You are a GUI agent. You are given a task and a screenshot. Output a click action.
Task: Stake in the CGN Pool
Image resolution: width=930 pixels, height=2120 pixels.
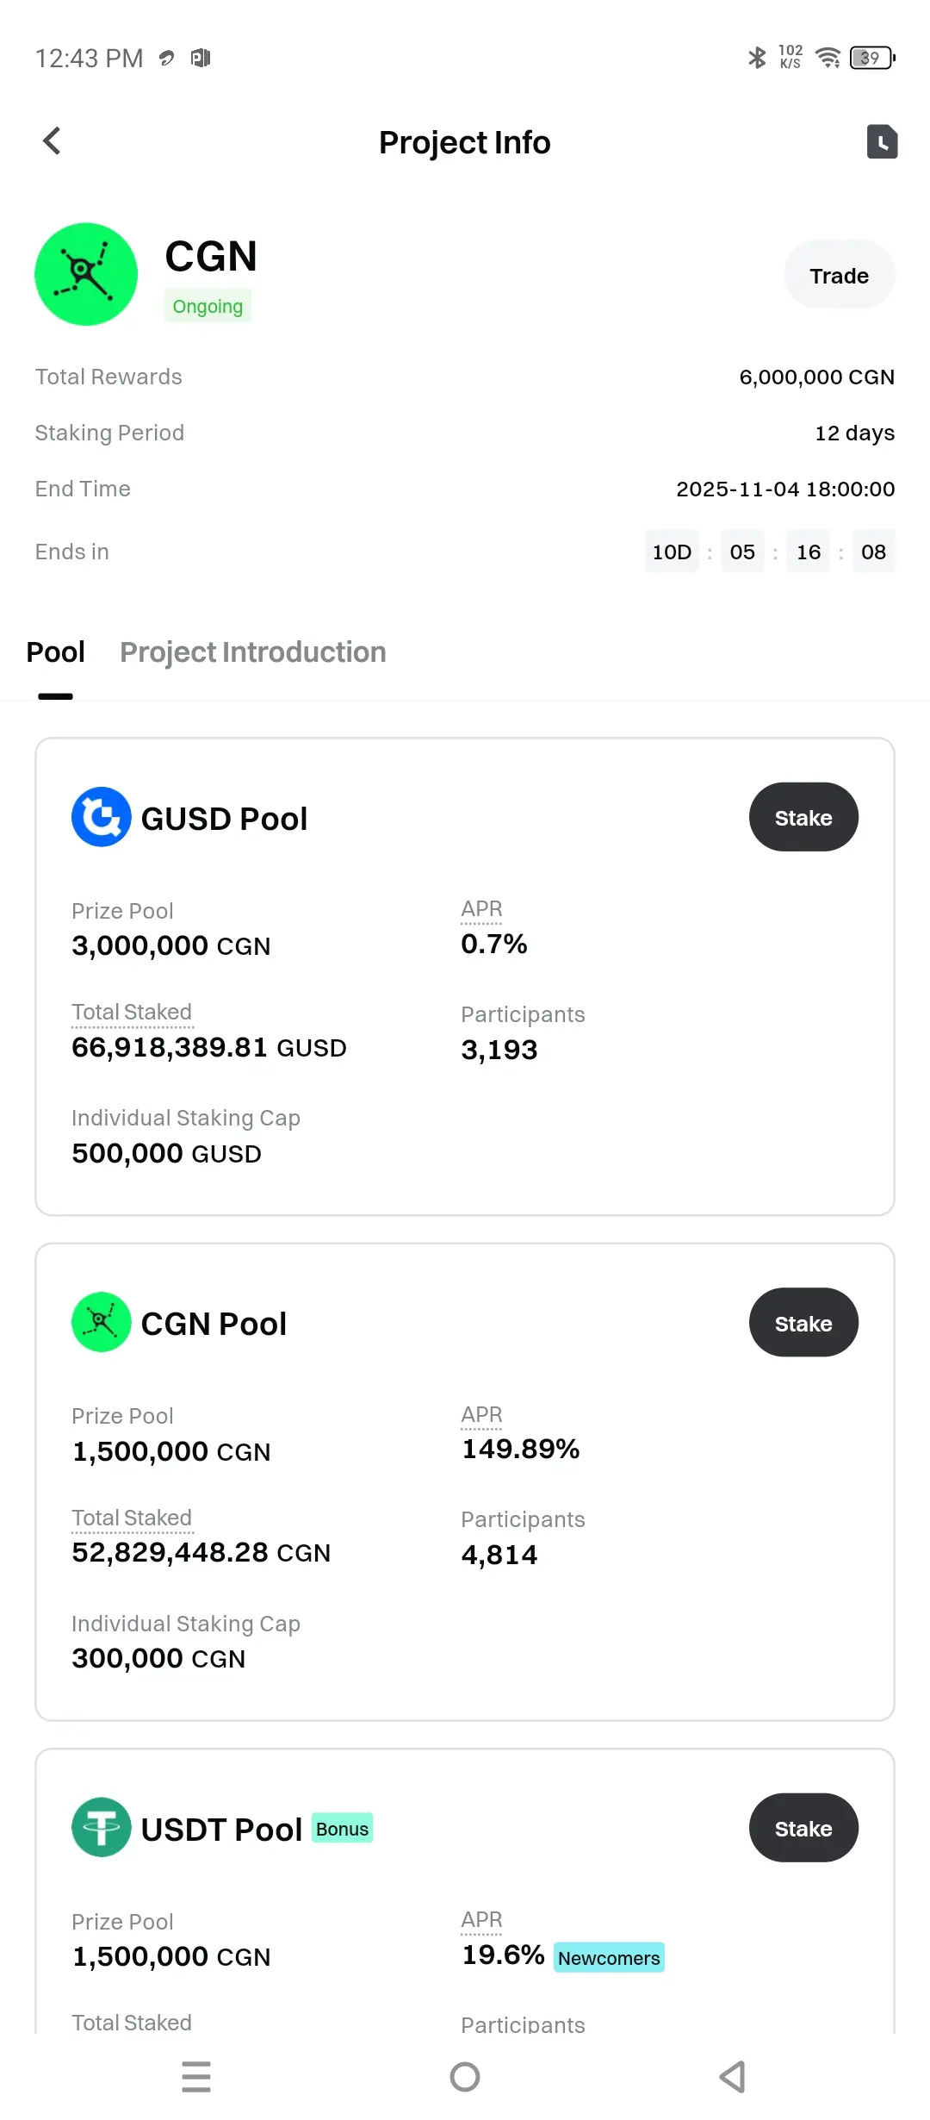tap(803, 1323)
